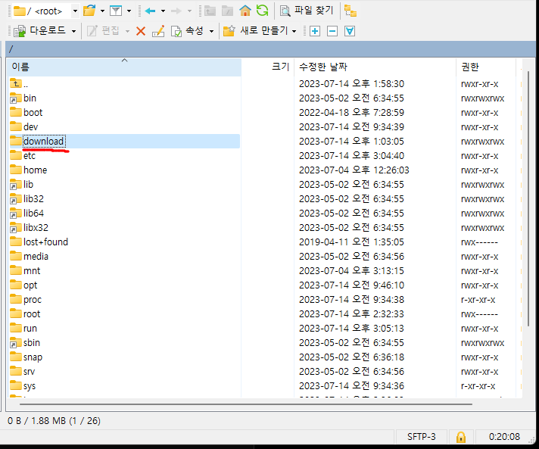Select the snap folder
This screenshot has width=539, height=449.
124,357
